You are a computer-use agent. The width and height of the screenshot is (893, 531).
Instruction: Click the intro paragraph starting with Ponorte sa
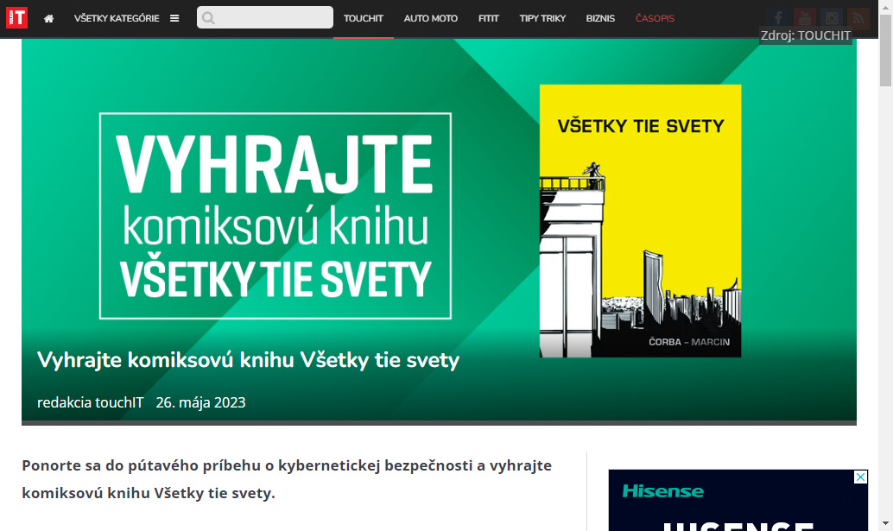[x=287, y=479]
